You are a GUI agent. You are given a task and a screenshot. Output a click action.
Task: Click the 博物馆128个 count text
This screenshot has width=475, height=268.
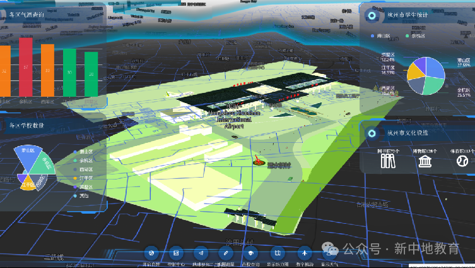[425, 151]
